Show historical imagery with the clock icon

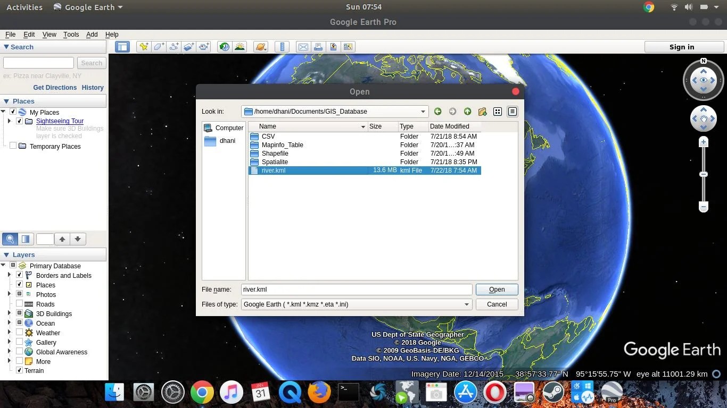tap(224, 47)
